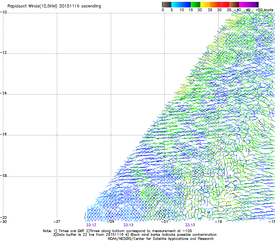
Task: Click the latitude label '-12'
Action: click(3, 53)
